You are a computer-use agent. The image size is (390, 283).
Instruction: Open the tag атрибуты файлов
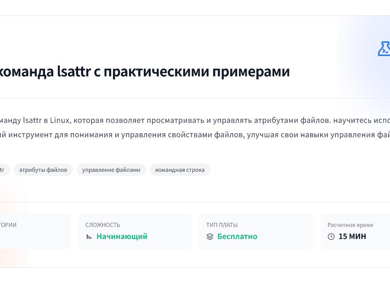(x=43, y=170)
